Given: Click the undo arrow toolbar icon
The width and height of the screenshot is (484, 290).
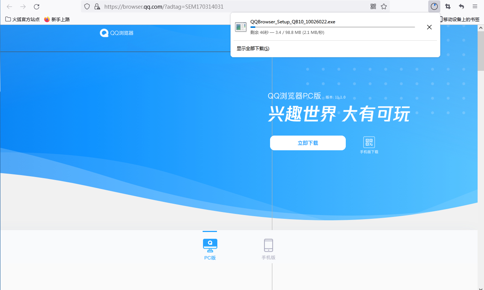Looking at the screenshot, I should (461, 6).
